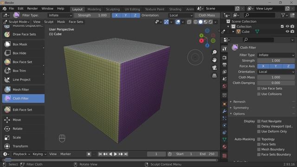297x167 pixels.
Task: Open the Object Data properties tab
Action: [x=225, y=140]
